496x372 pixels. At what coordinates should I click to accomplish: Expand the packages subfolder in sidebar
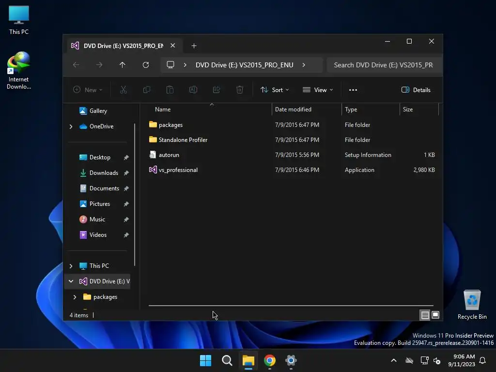(75, 297)
